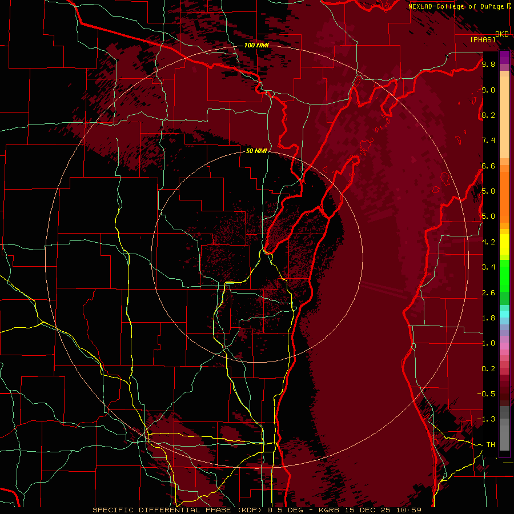Click the 5.8 scale label
514x514 pixels.
[x=488, y=191]
